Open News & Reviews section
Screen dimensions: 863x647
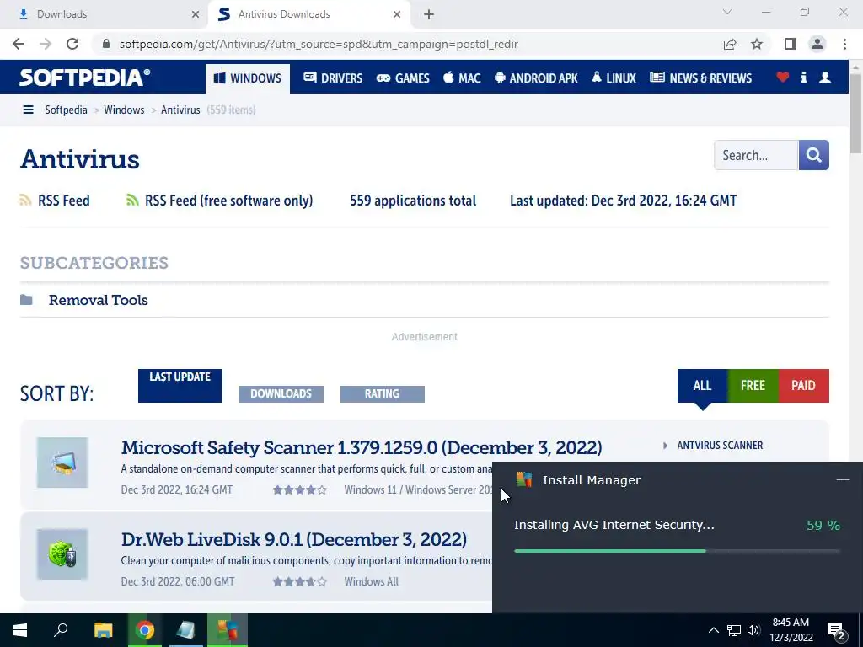click(x=700, y=78)
